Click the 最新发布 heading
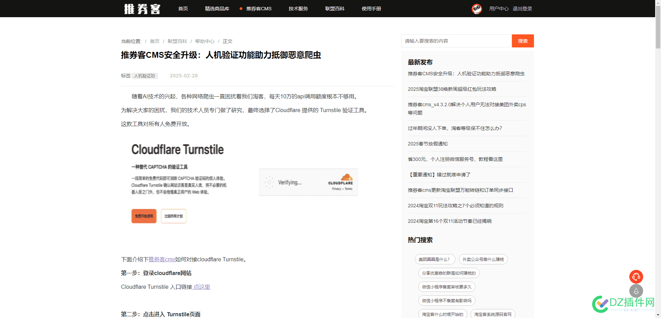661x318 pixels. (x=420, y=62)
